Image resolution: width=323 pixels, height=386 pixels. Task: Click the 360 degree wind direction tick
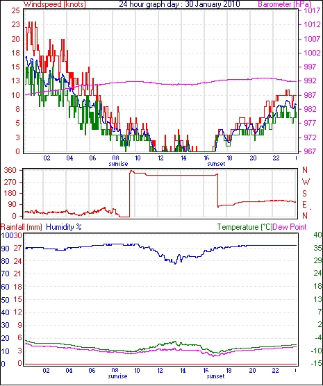pyautogui.click(x=10, y=170)
